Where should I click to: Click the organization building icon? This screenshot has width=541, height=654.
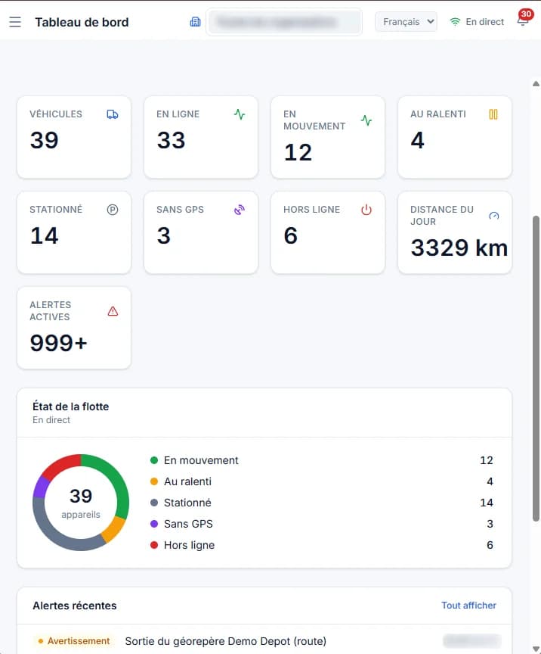(195, 22)
